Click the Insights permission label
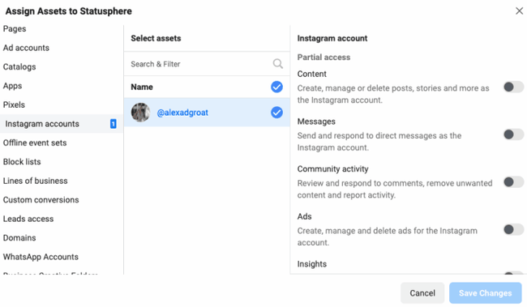Viewport: 527px width, 307px height. click(312, 264)
